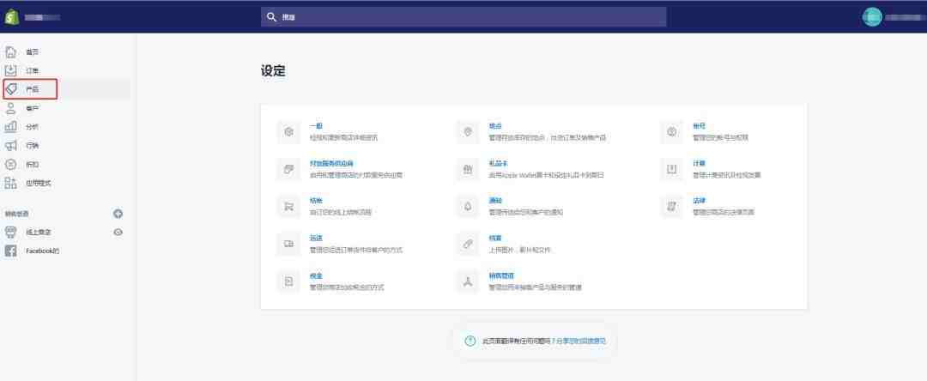The width and height of the screenshot is (927, 381).
Task: Open Customers via the person icon
Action: tap(10, 108)
